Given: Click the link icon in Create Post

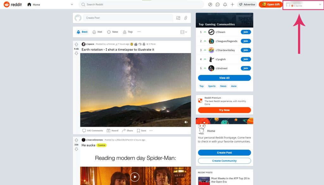Looking at the screenshot, I should click(186, 18).
